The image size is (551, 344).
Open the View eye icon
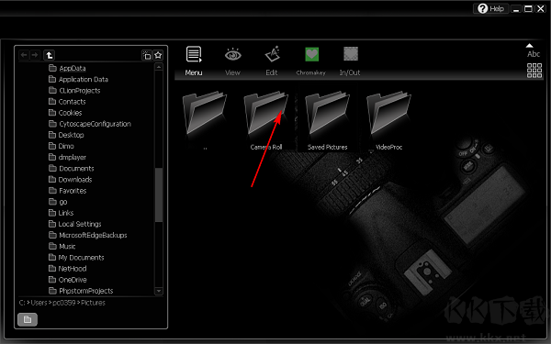click(232, 55)
